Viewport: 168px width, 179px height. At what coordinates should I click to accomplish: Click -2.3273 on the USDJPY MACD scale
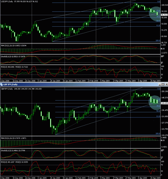(164, 53)
